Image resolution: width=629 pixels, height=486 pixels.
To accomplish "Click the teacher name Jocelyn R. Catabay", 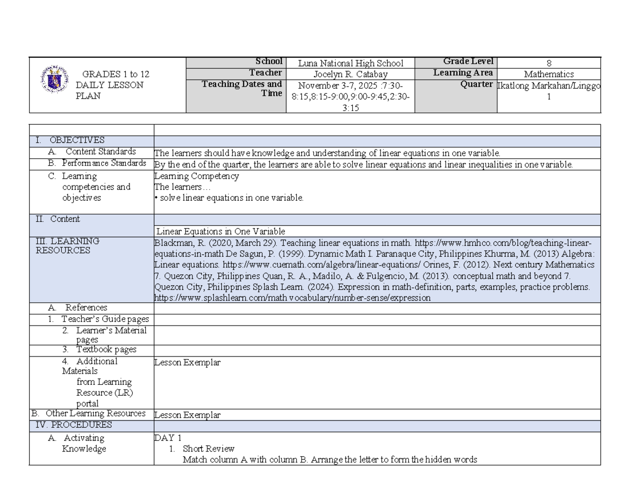I will click(x=351, y=74).
